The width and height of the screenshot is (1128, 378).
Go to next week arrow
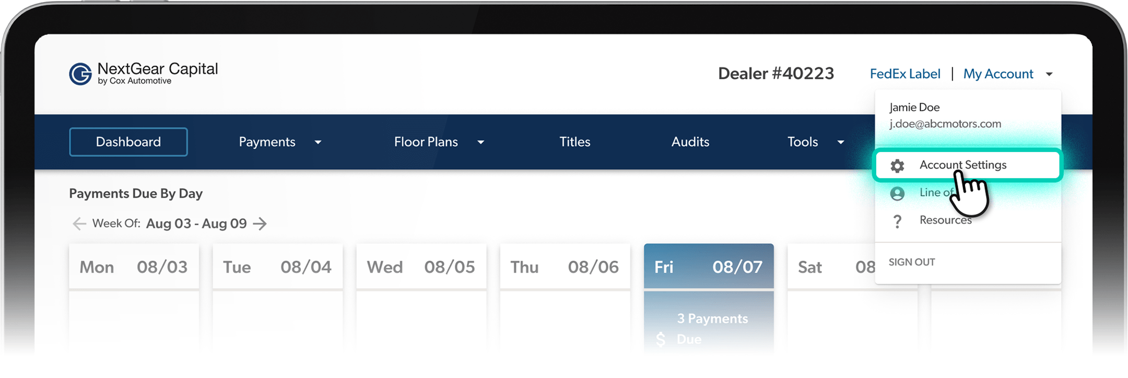coord(260,224)
